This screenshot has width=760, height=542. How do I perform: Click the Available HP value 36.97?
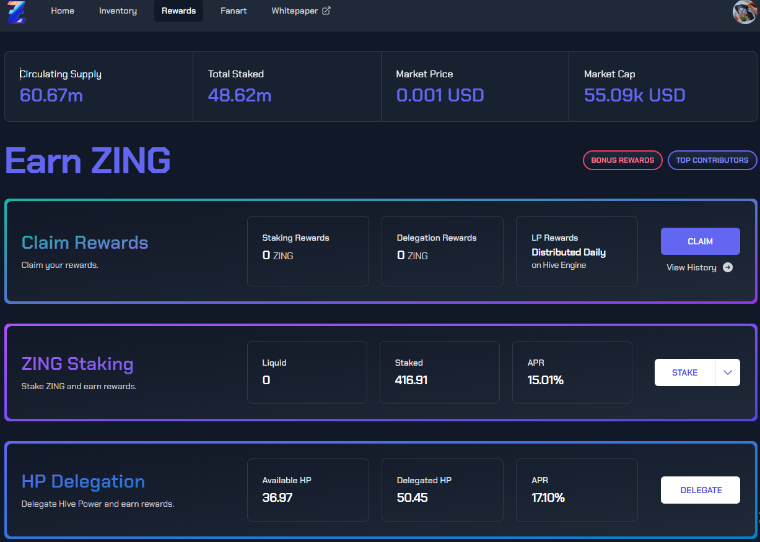point(277,497)
